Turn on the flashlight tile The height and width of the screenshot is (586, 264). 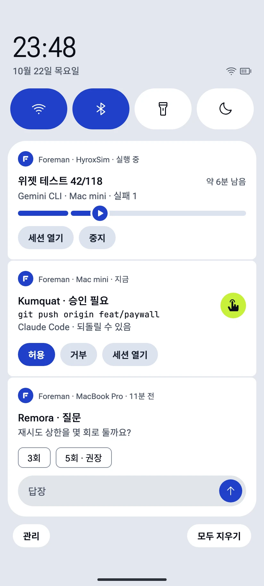click(x=163, y=109)
